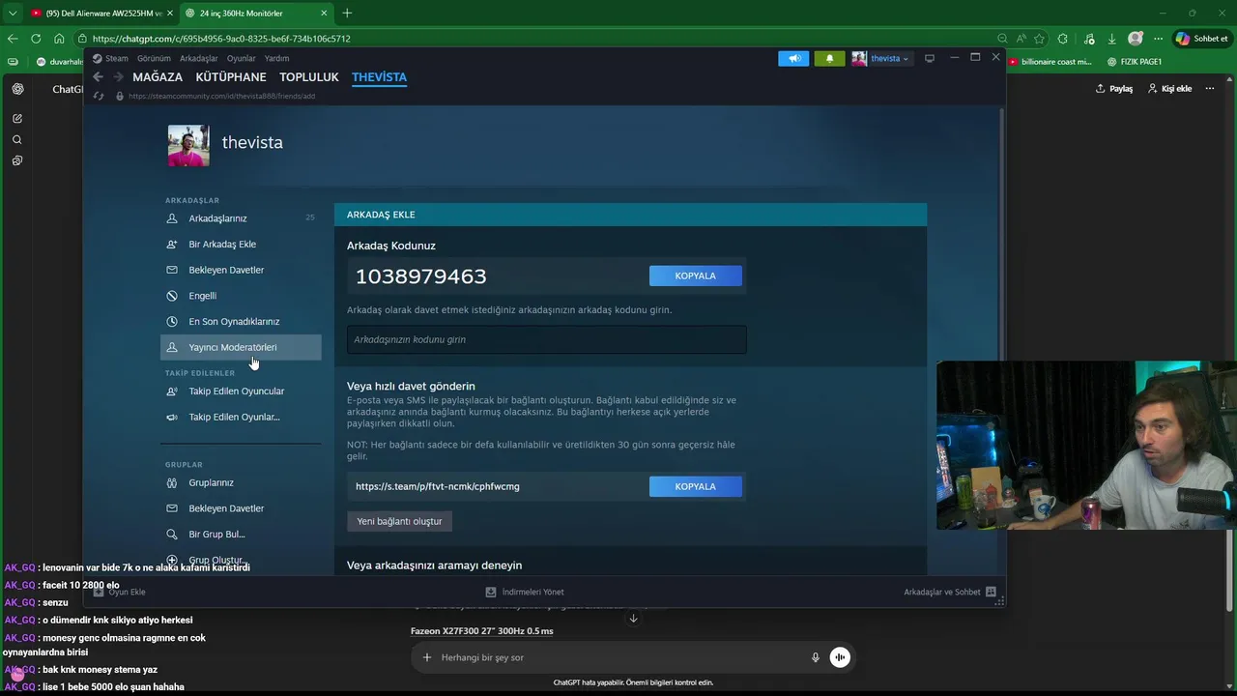1237x696 pixels.
Task: Go to the TOPLULUK tab
Action: (x=309, y=77)
